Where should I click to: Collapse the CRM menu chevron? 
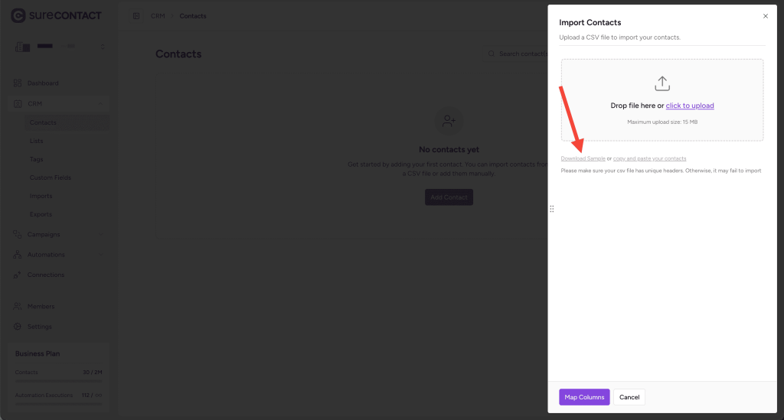point(101,103)
